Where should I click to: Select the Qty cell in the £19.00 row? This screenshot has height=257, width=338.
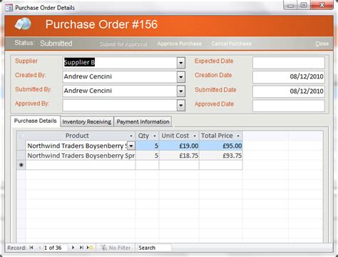pyautogui.click(x=147, y=146)
